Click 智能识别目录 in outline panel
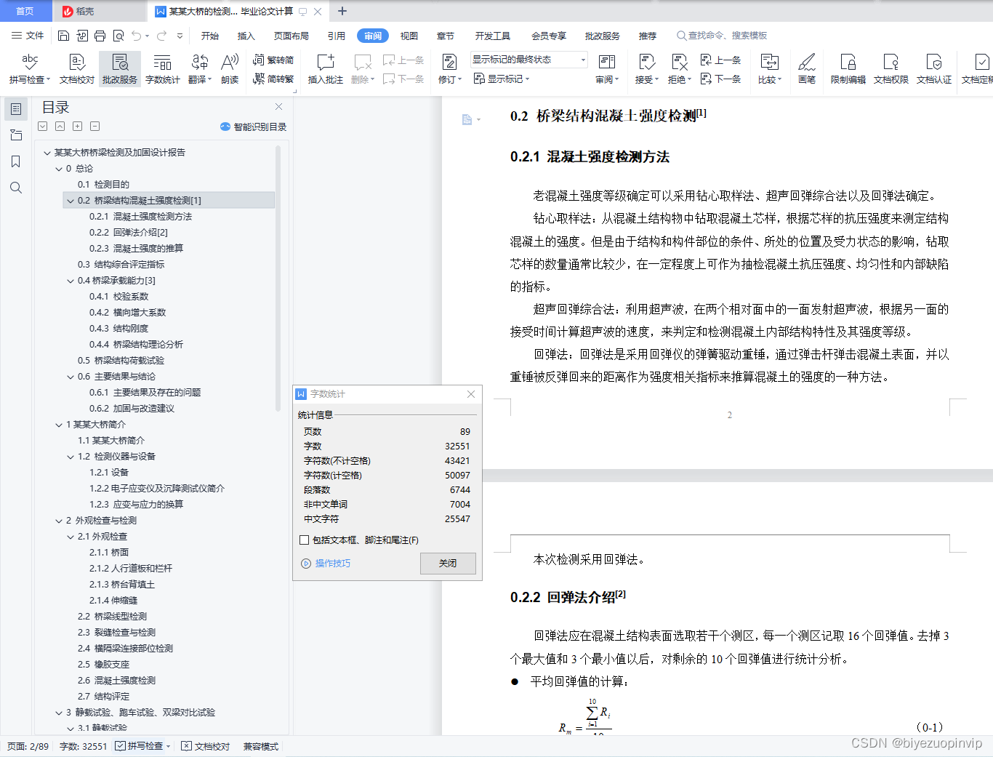The image size is (993, 757). click(x=254, y=127)
